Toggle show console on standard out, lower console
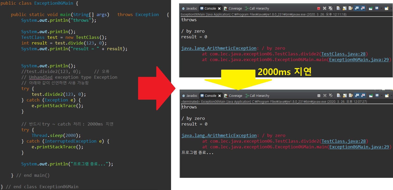This screenshot has width=393, height=190. (357, 96)
